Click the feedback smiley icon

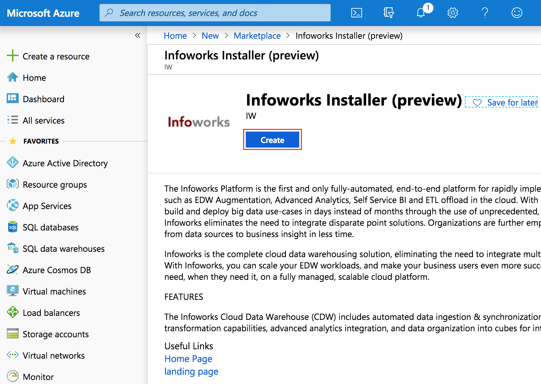[x=517, y=13]
